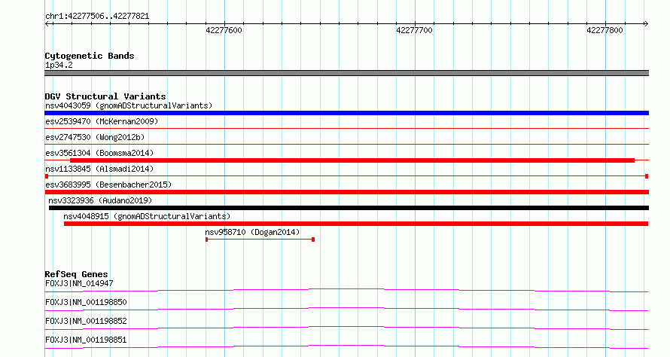670x357 pixels.
Task: Click the blue nsv4043059 variant bar
Action: (x=346, y=113)
